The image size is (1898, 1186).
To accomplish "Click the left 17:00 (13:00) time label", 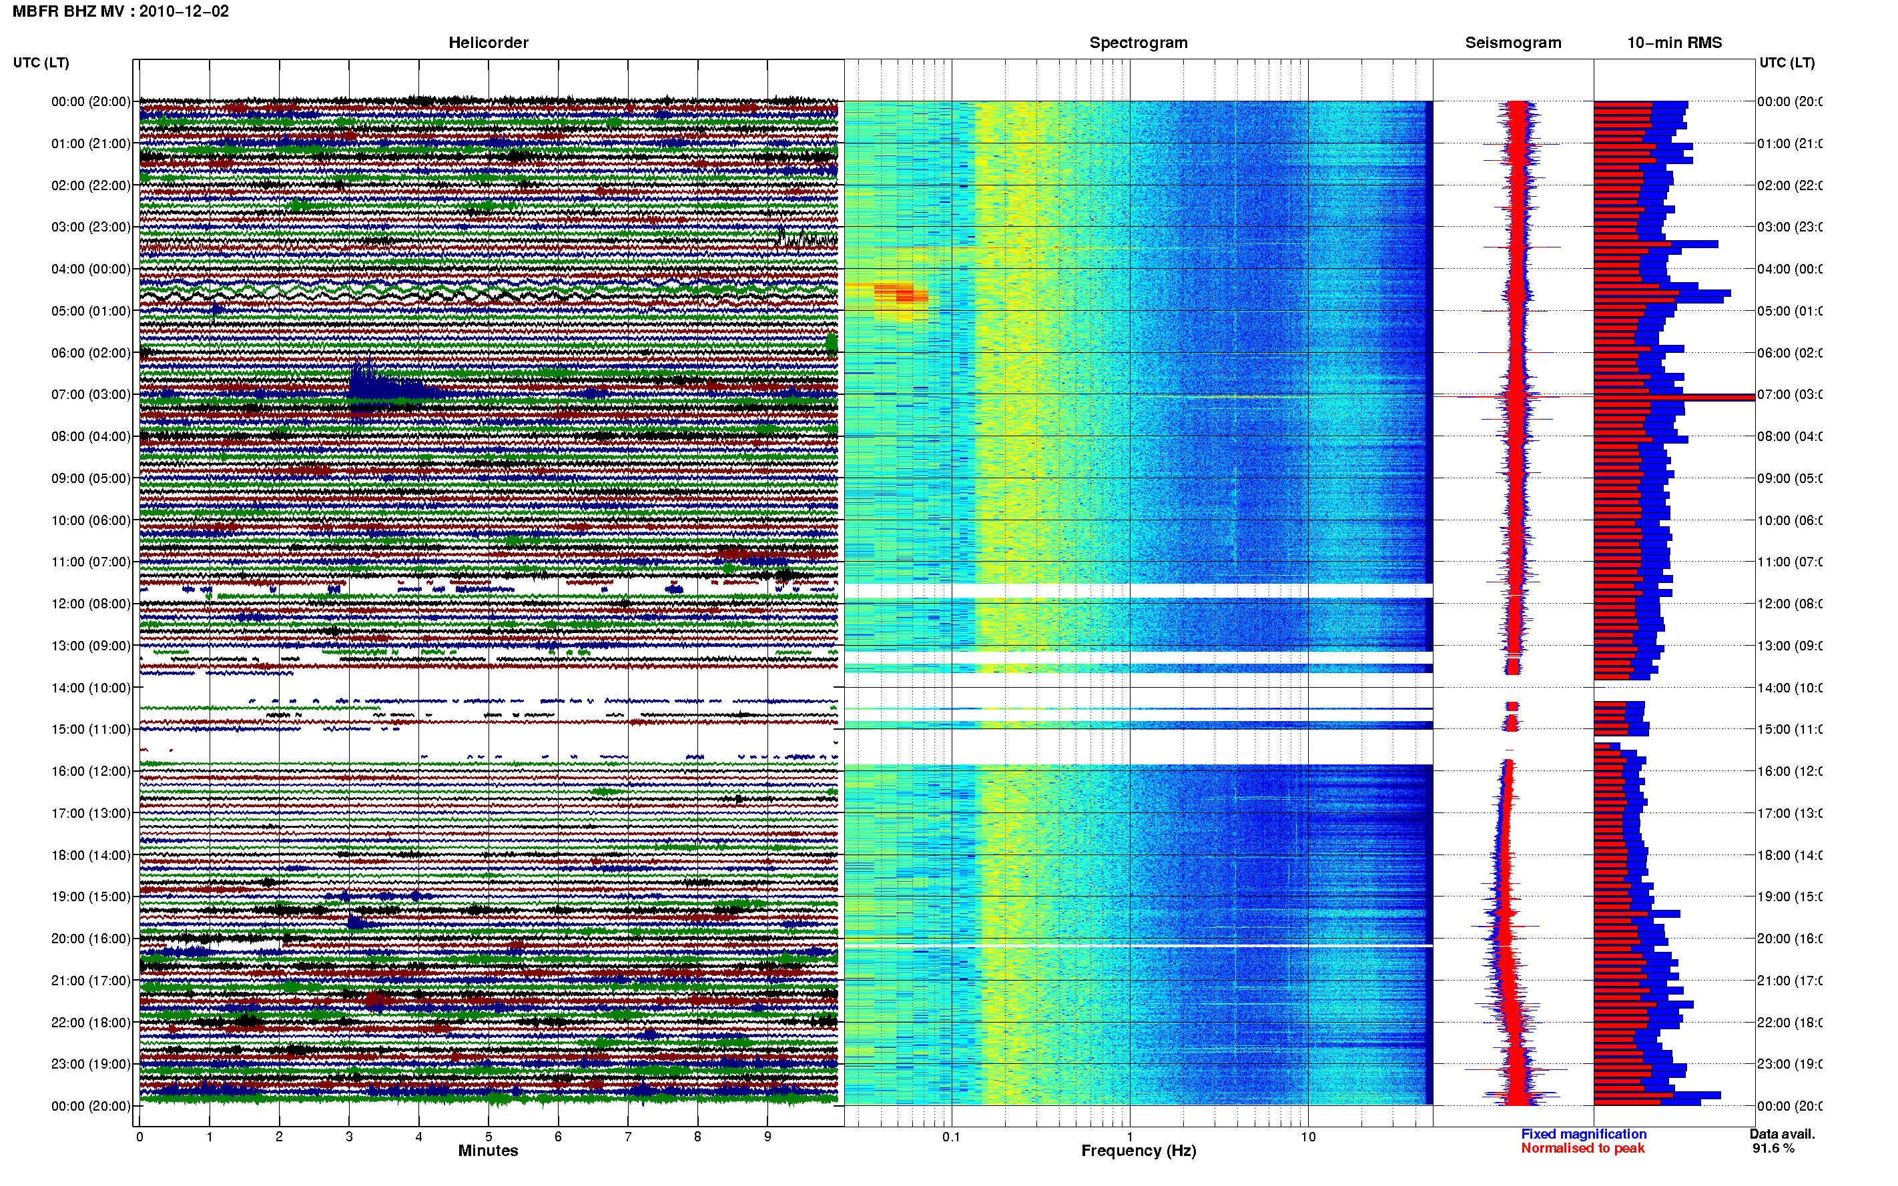I will (91, 813).
